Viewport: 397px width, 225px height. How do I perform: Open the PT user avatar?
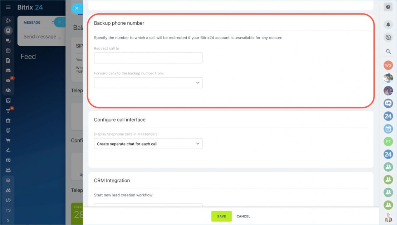388,142
